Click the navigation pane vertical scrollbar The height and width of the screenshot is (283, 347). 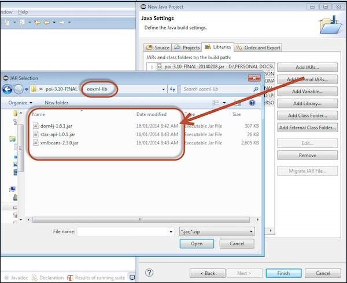pyautogui.click(x=21, y=148)
